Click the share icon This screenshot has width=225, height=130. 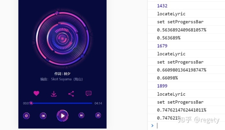click(x=71, y=94)
